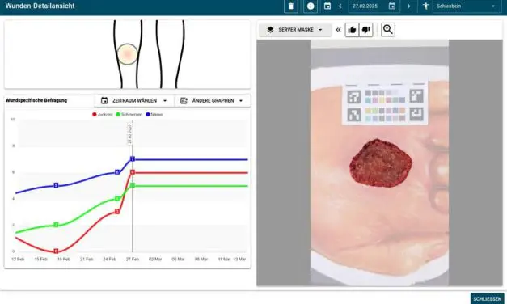Screen dimensions: 507x304
Task: Click the trash delete icon
Action: point(290,6)
